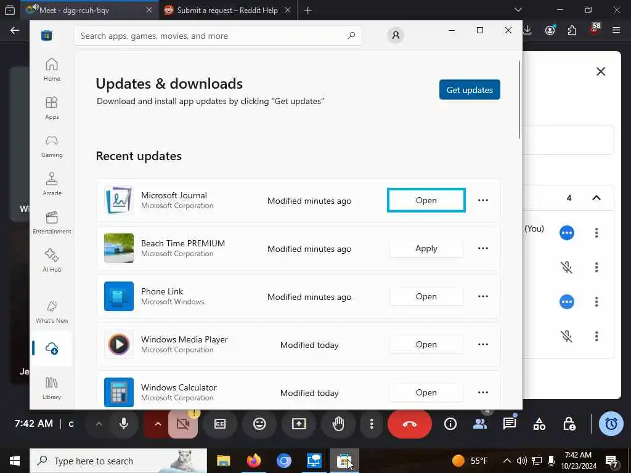Collapse the Meet contributors list chevron
This screenshot has height=473, width=631.
click(x=596, y=198)
